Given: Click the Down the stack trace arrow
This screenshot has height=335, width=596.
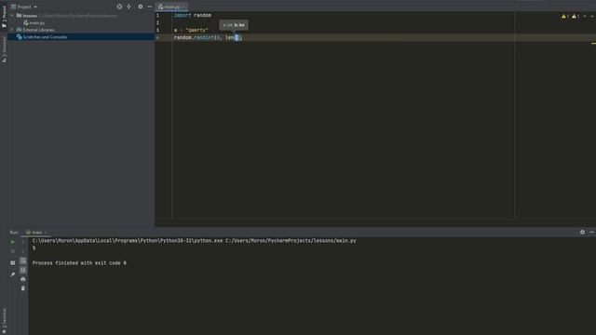Looking at the screenshot, I should pos(22,251).
